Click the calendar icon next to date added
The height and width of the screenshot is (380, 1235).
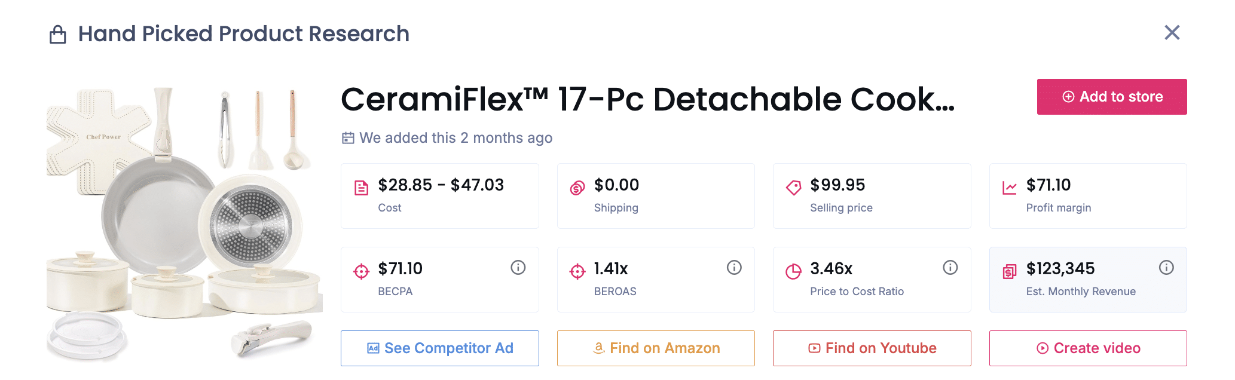click(x=348, y=138)
